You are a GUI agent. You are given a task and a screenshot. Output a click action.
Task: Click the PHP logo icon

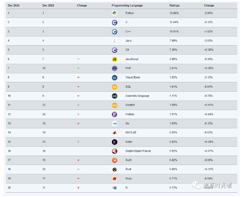[x=114, y=68]
